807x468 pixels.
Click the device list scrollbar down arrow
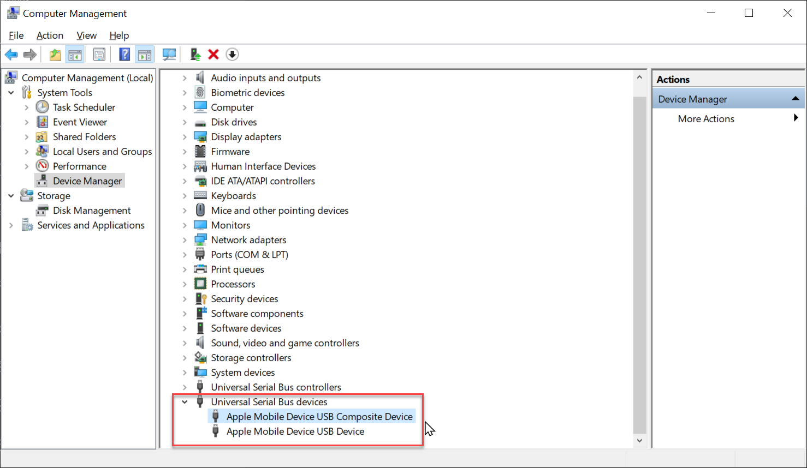coord(639,440)
